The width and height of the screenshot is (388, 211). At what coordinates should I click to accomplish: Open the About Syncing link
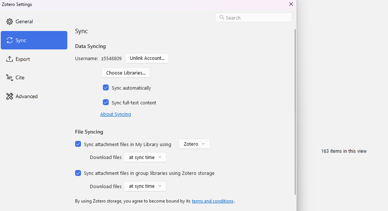[x=115, y=114]
